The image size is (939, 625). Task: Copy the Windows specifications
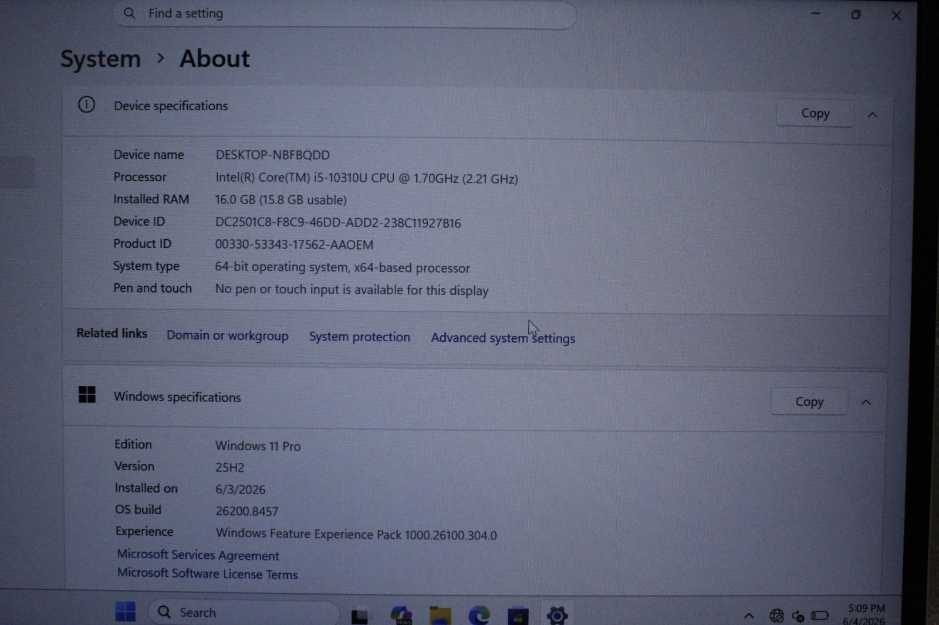(809, 402)
